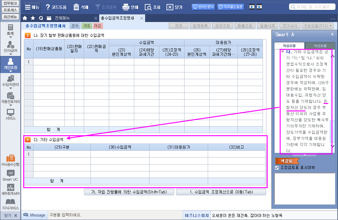338x220 pixels.
Task: Click the 닫기 toolbar button
Action: coord(174,7)
